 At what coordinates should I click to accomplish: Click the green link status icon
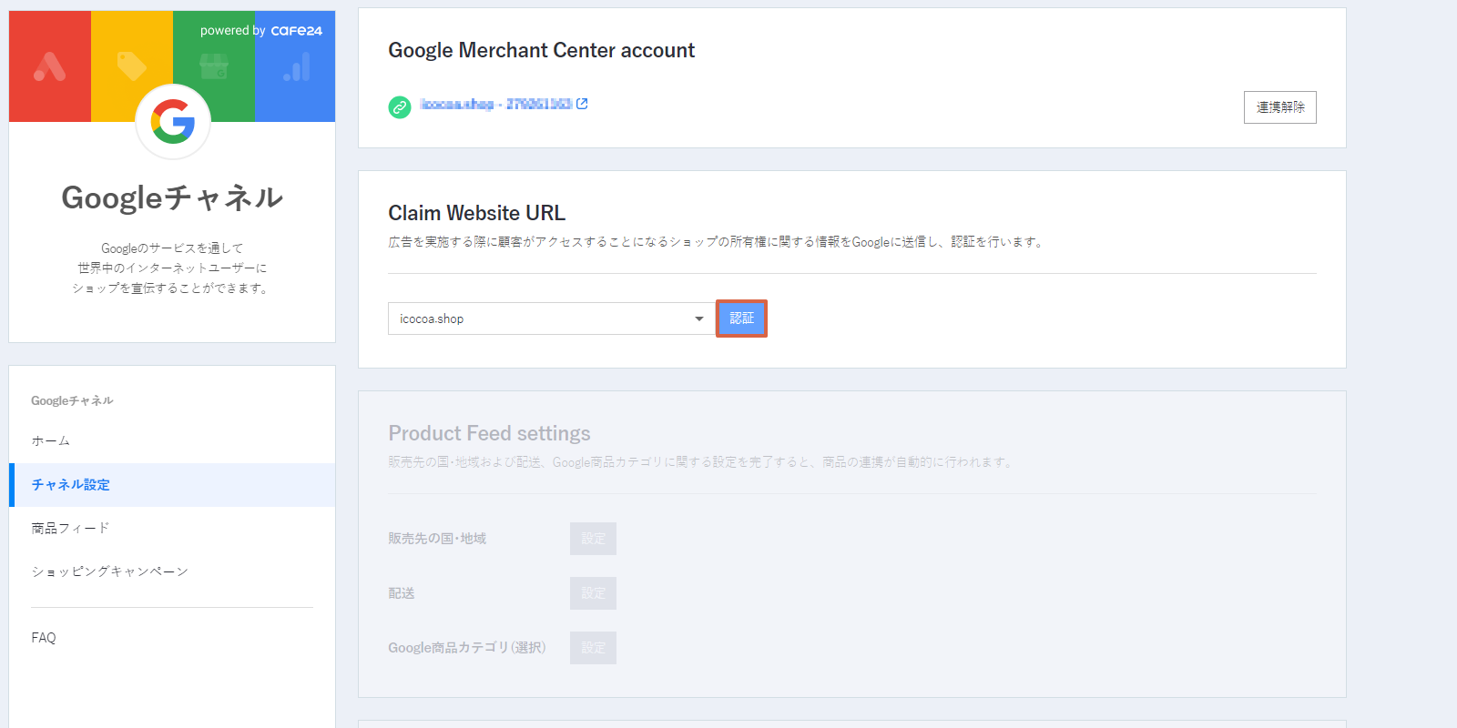coord(400,107)
